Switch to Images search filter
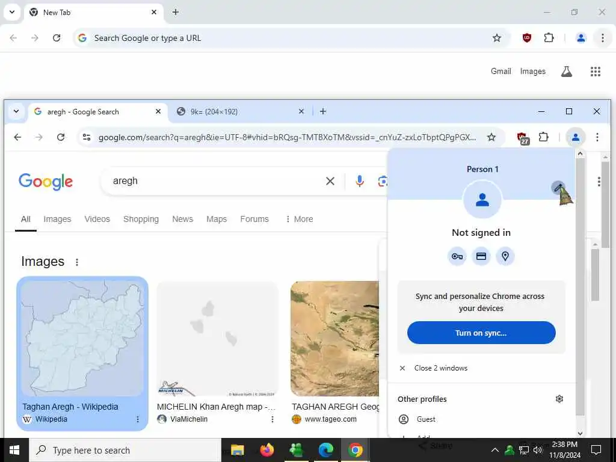This screenshot has height=462, width=616. point(57,219)
